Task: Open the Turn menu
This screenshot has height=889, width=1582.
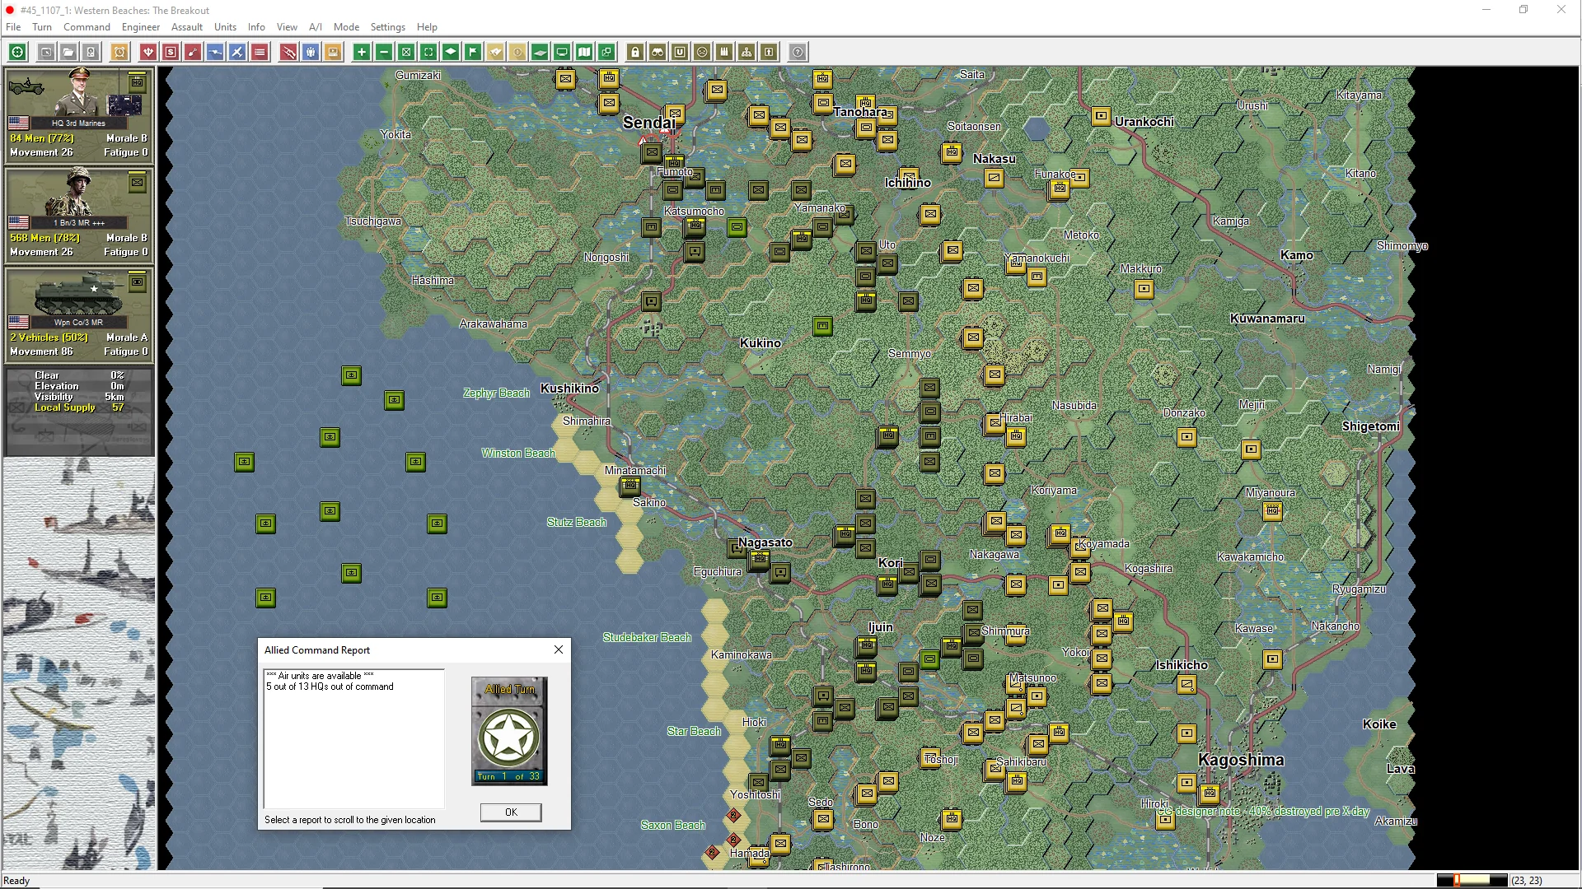Action: [42, 27]
